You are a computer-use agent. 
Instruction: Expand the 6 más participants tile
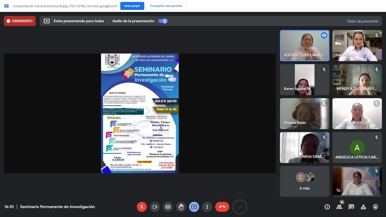(x=305, y=181)
